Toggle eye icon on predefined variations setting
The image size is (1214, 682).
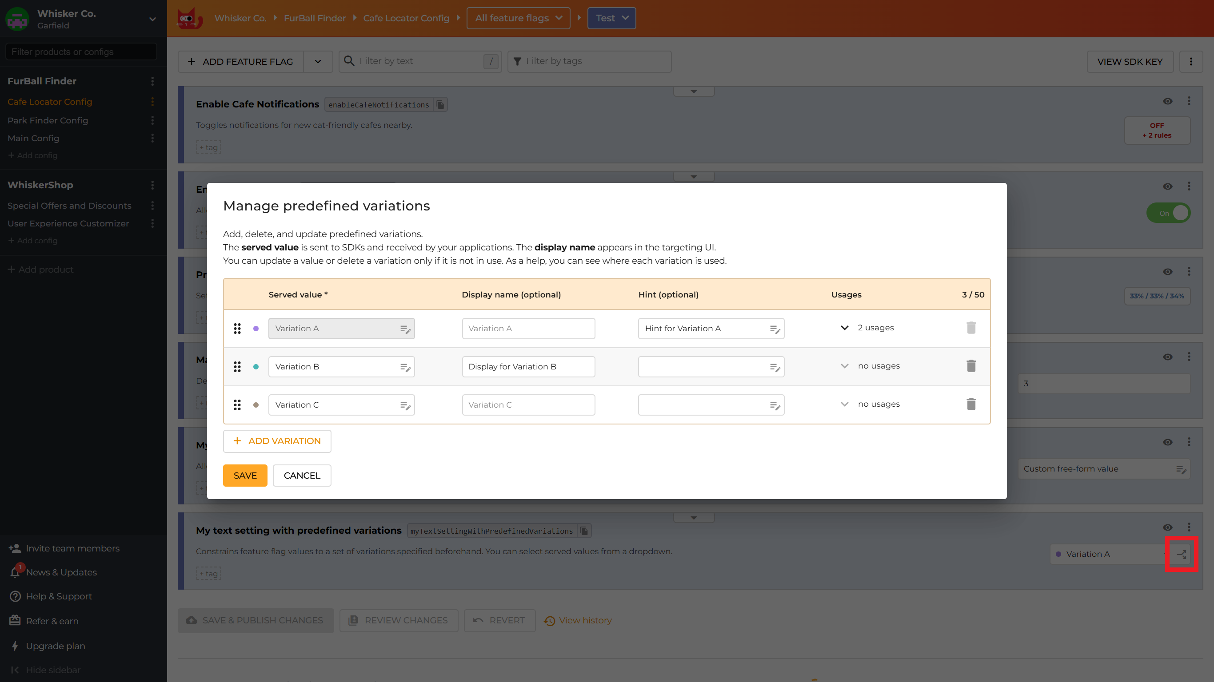pyautogui.click(x=1167, y=527)
